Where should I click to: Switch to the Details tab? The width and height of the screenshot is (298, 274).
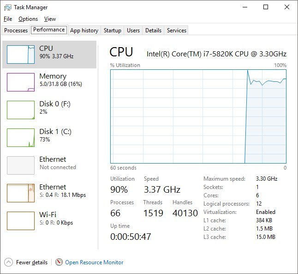(x=153, y=30)
